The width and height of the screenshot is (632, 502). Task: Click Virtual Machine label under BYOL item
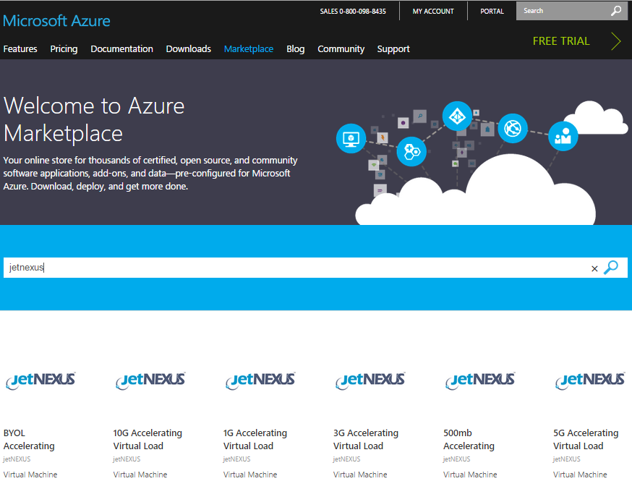(30, 475)
